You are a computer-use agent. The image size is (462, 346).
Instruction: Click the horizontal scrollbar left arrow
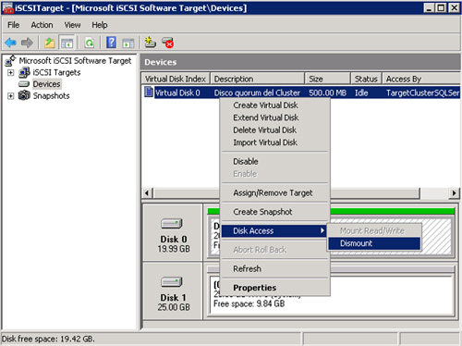[147, 193]
